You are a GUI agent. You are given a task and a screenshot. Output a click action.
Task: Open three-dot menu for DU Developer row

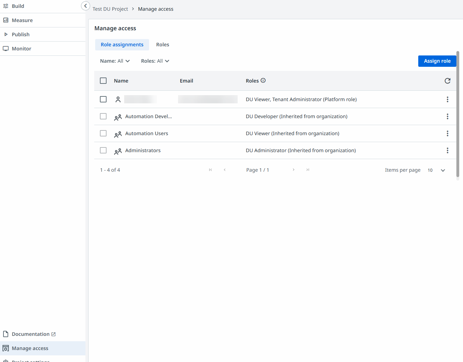click(x=447, y=117)
